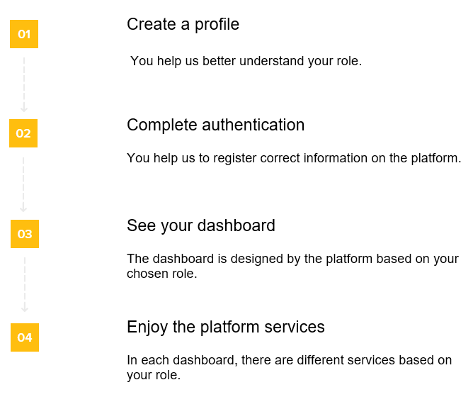Image resolution: width=473 pixels, height=397 pixels.
Task: Click the 'chosen role.' line under step 03
Action: click(x=161, y=274)
